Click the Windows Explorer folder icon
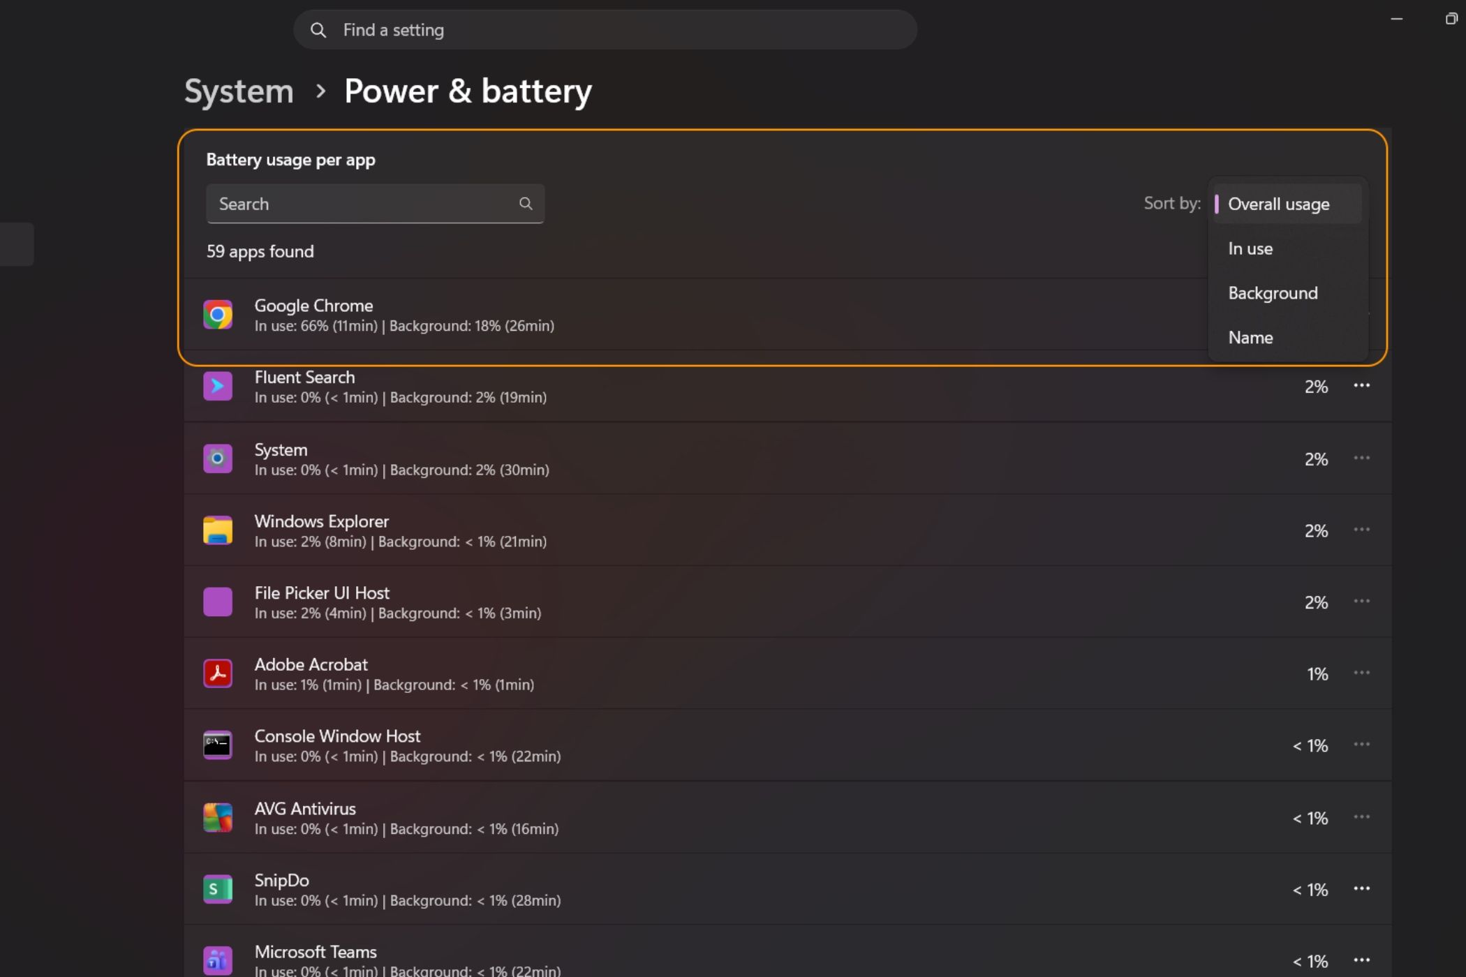The width and height of the screenshot is (1466, 977). point(218,530)
